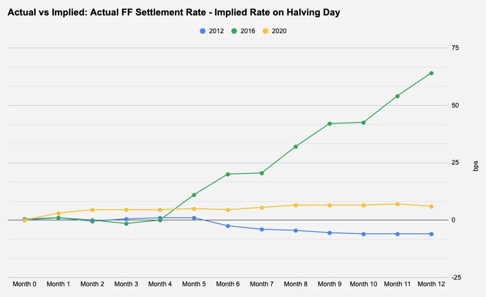This screenshot has height=297, width=486.
Task: Click the chart title text
Action: click(x=174, y=13)
